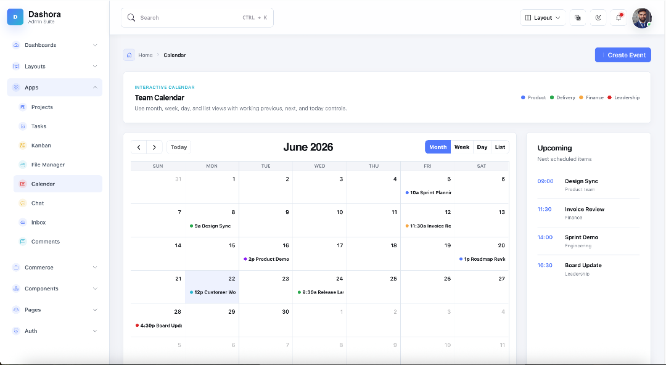Open the 1p Roadmap Review event
Screen dimensions: 666x365
point(482,259)
